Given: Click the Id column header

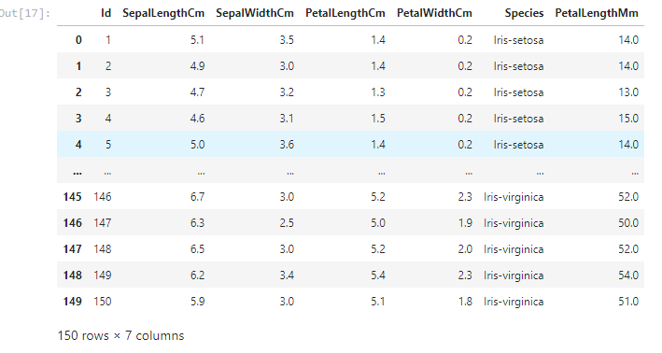Looking at the screenshot, I should (106, 13).
